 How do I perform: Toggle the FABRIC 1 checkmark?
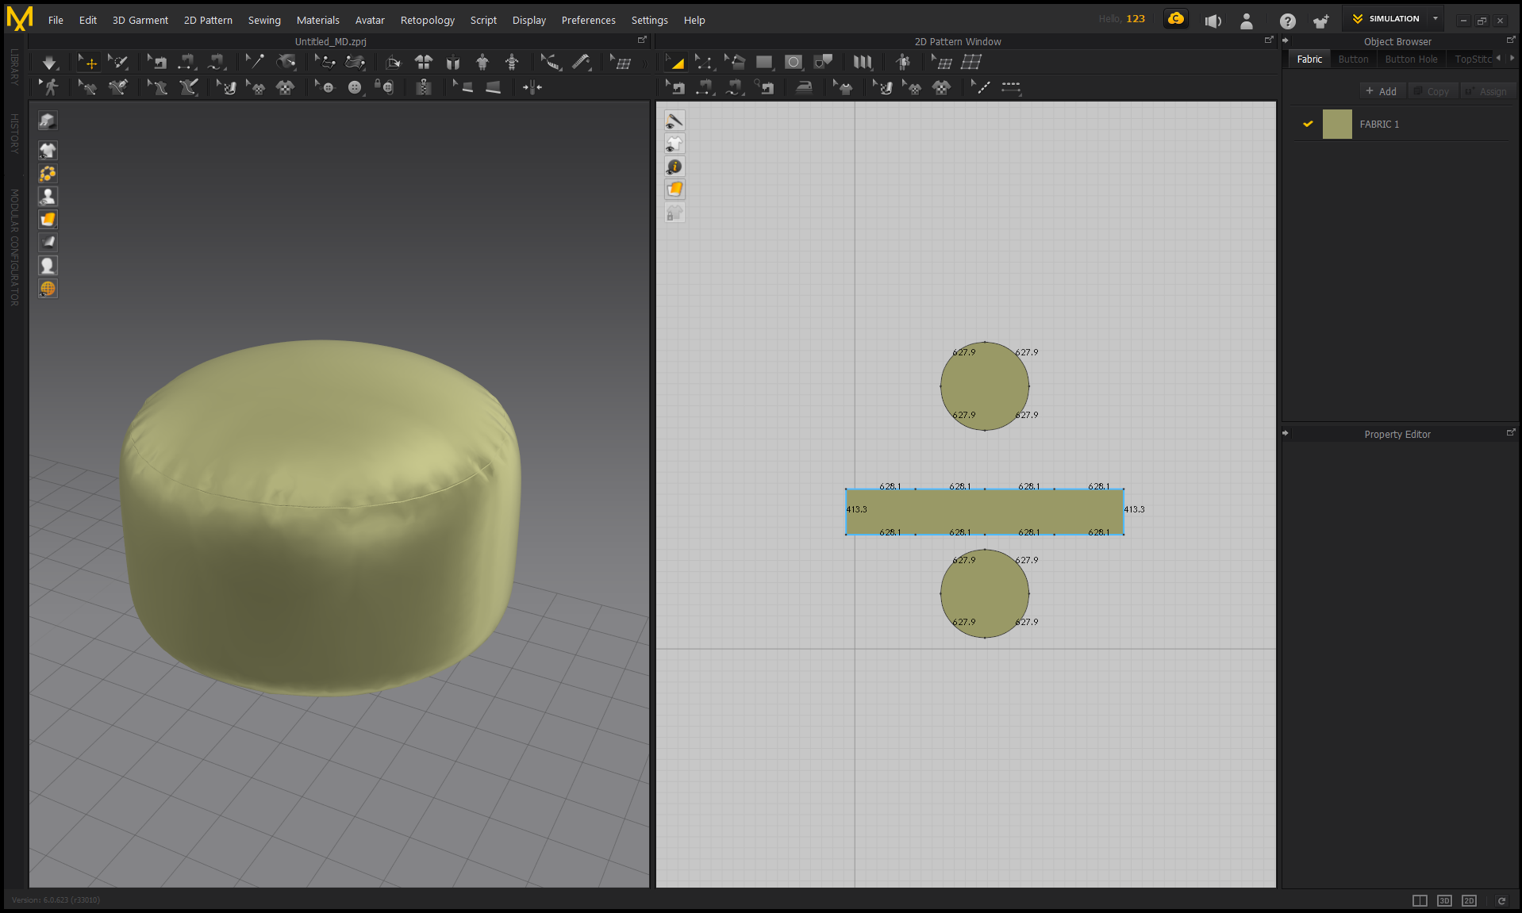(x=1308, y=124)
